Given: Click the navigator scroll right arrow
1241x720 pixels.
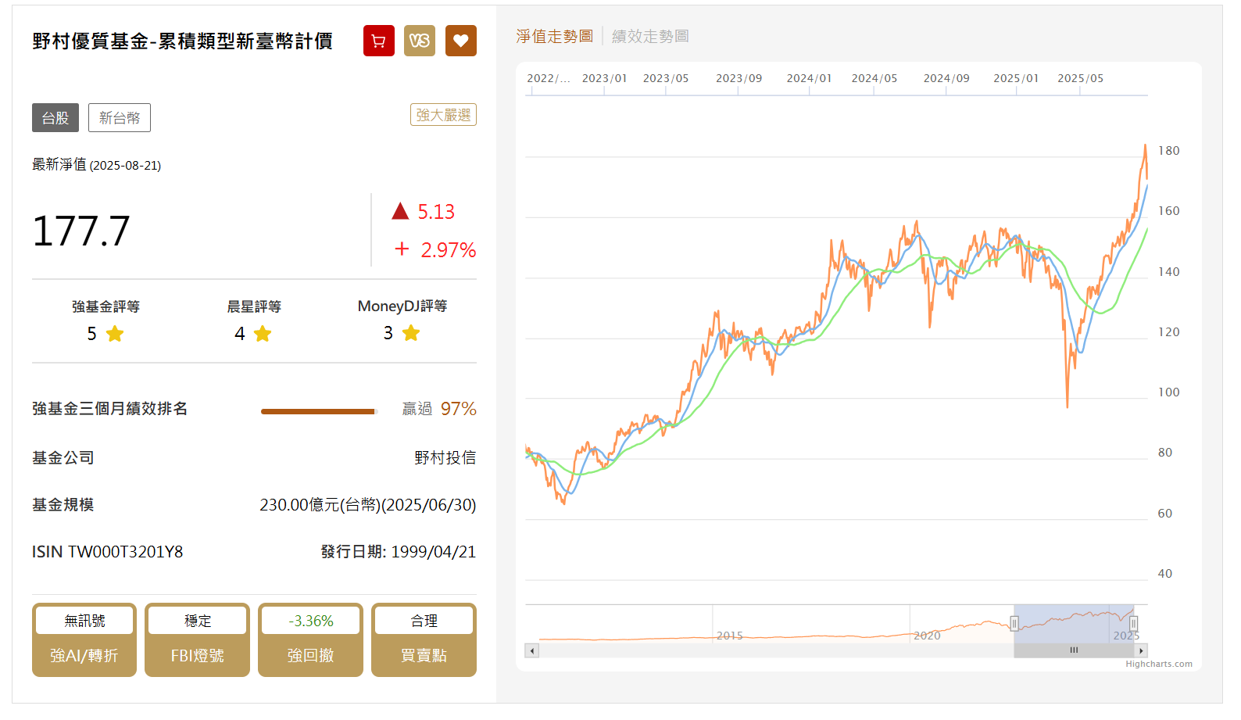Looking at the screenshot, I should pyautogui.click(x=1141, y=650).
